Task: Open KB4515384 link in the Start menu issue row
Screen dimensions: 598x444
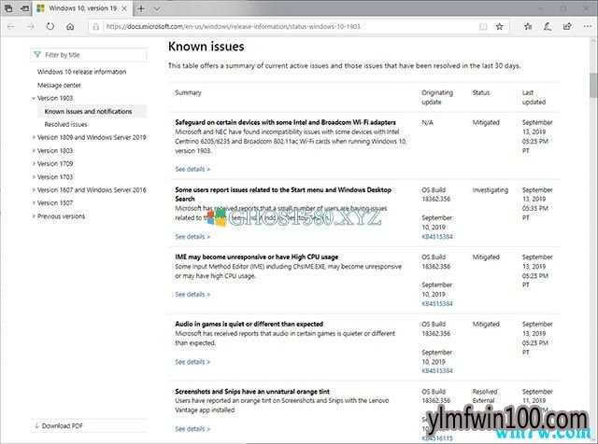Action: pyautogui.click(x=437, y=237)
